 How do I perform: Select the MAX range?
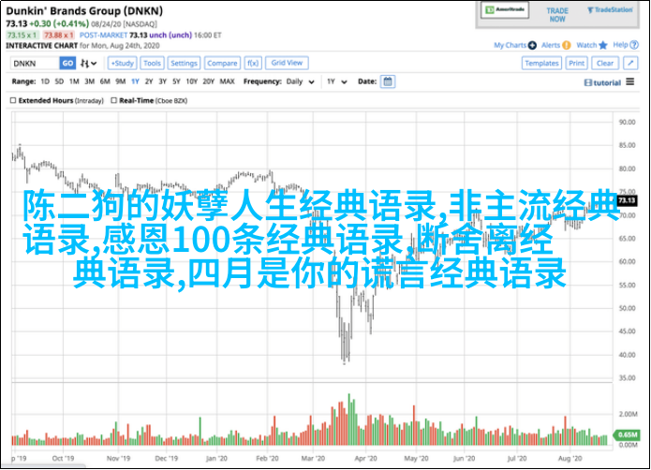click(227, 81)
